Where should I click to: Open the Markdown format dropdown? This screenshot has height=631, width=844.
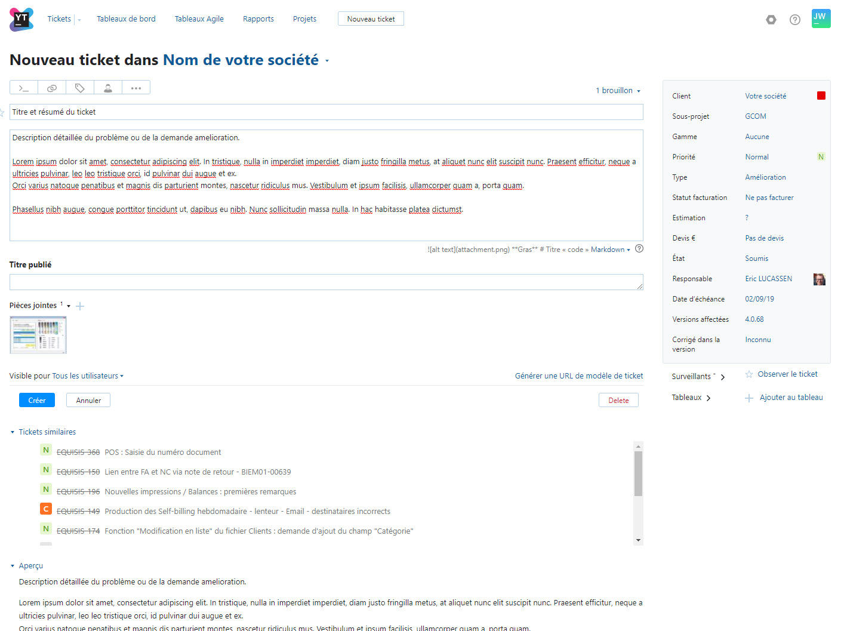pyautogui.click(x=610, y=250)
